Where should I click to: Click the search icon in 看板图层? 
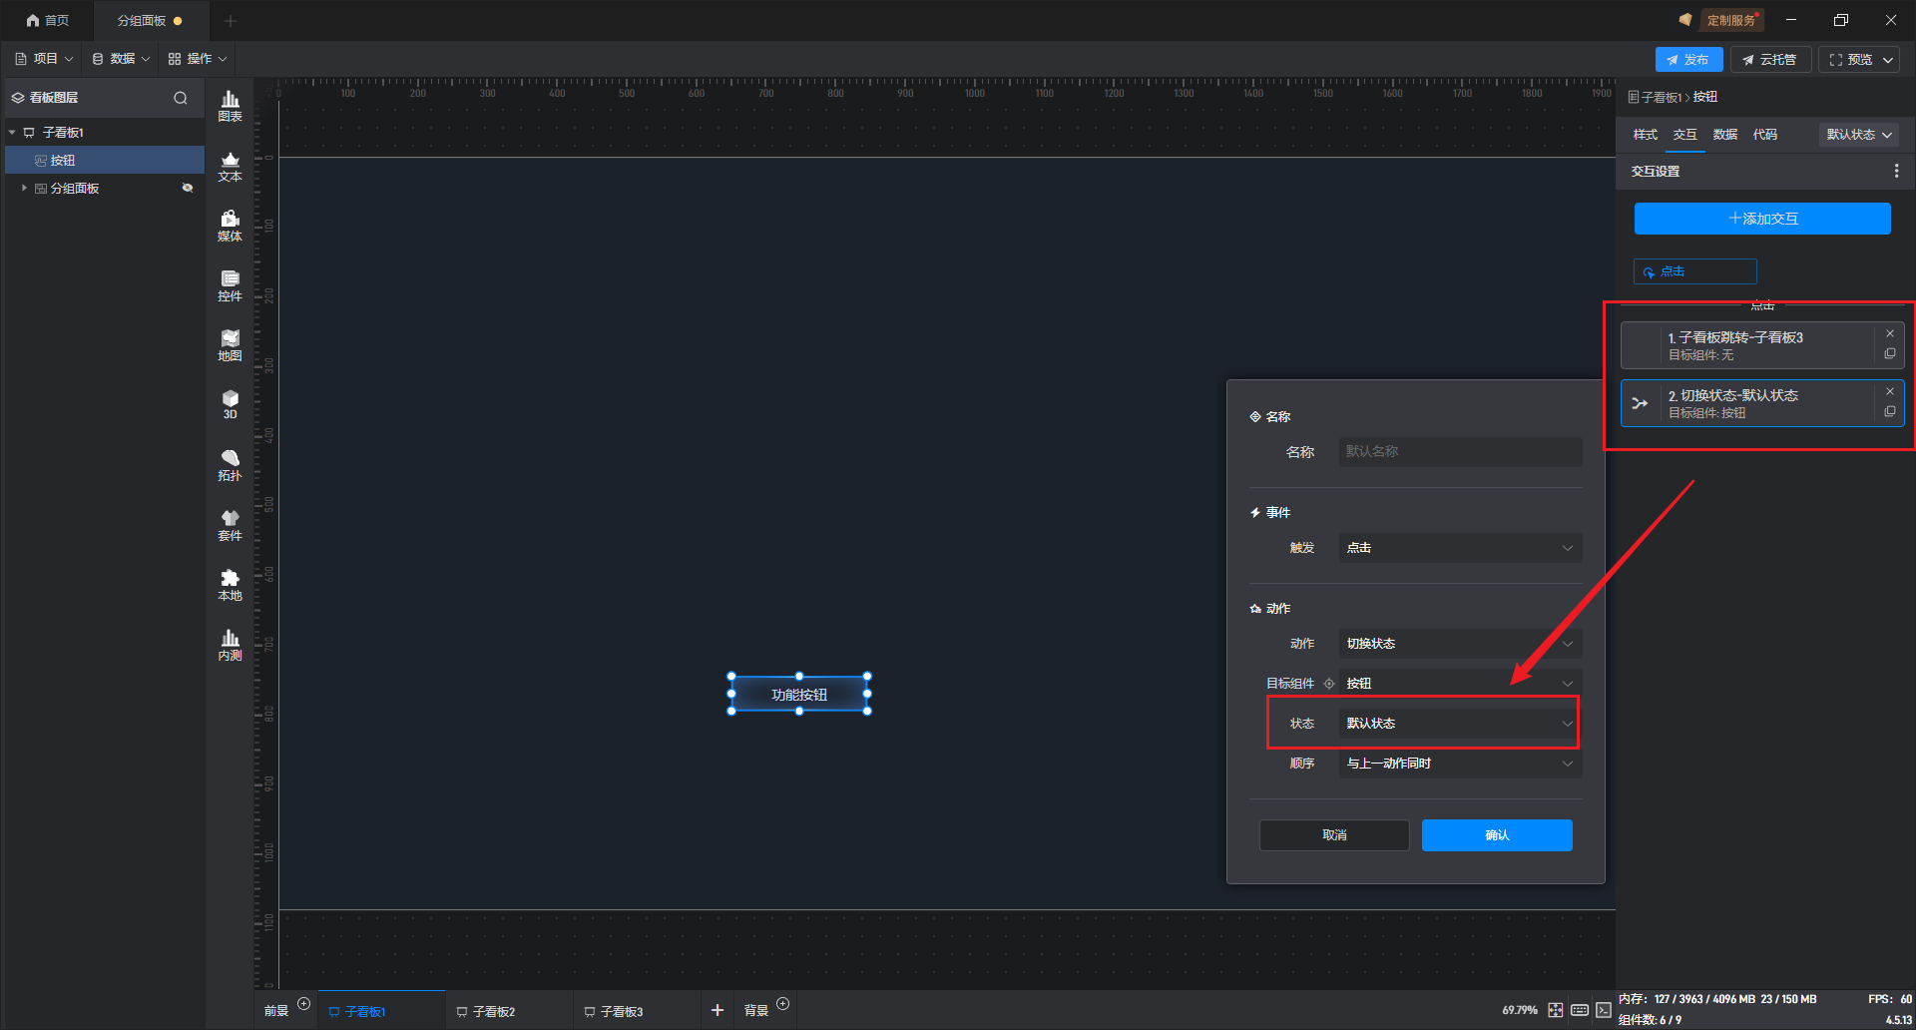(x=181, y=98)
